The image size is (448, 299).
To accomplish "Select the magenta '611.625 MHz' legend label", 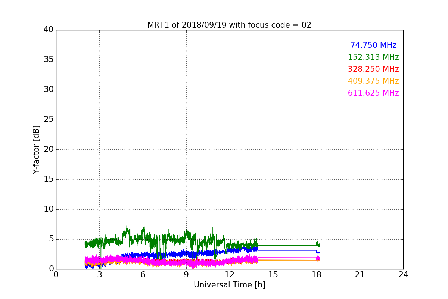I will (x=373, y=93).
